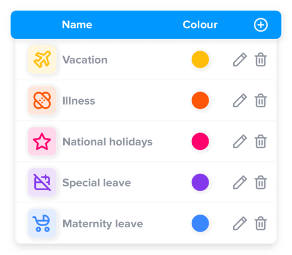Click the Maternity leave label
The image size is (292, 255).
(103, 224)
